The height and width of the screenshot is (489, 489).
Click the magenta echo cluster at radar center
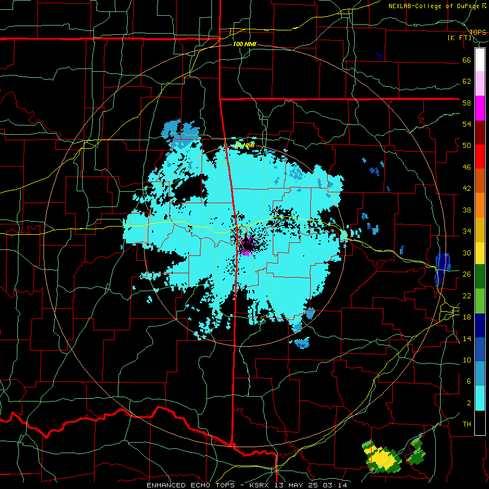coord(248,246)
